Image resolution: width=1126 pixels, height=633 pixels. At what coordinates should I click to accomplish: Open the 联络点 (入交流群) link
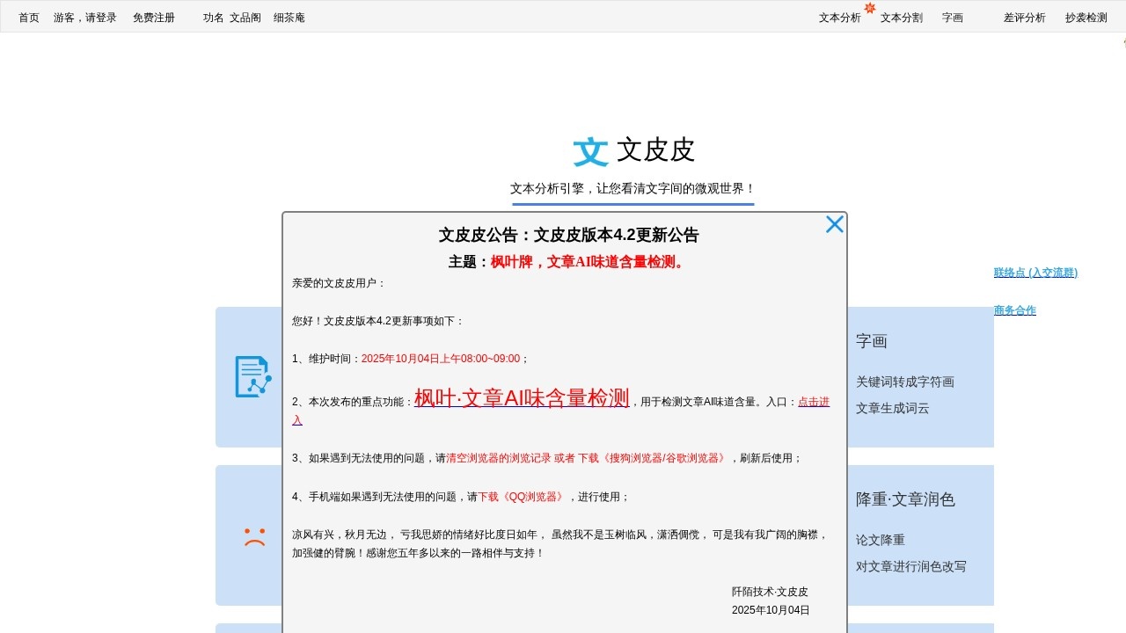(1035, 272)
